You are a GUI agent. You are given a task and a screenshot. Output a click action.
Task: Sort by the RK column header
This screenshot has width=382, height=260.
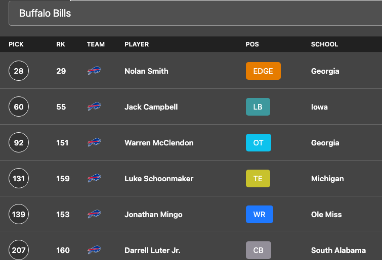(x=61, y=44)
